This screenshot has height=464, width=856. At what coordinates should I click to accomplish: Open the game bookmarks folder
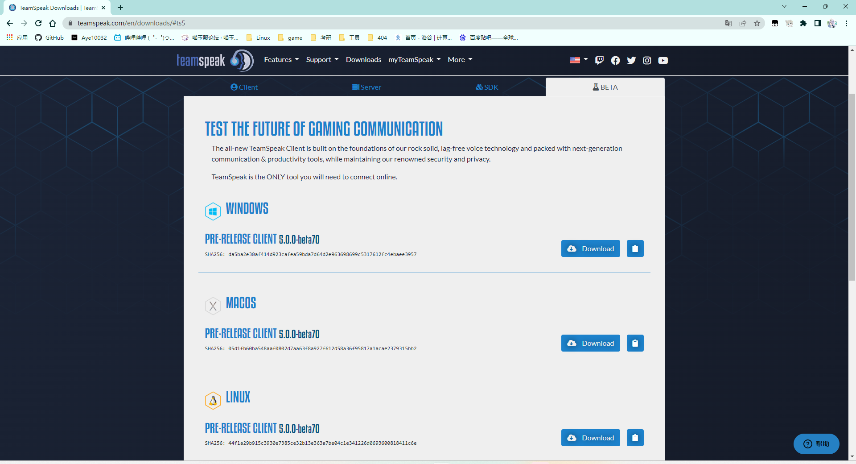point(290,37)
